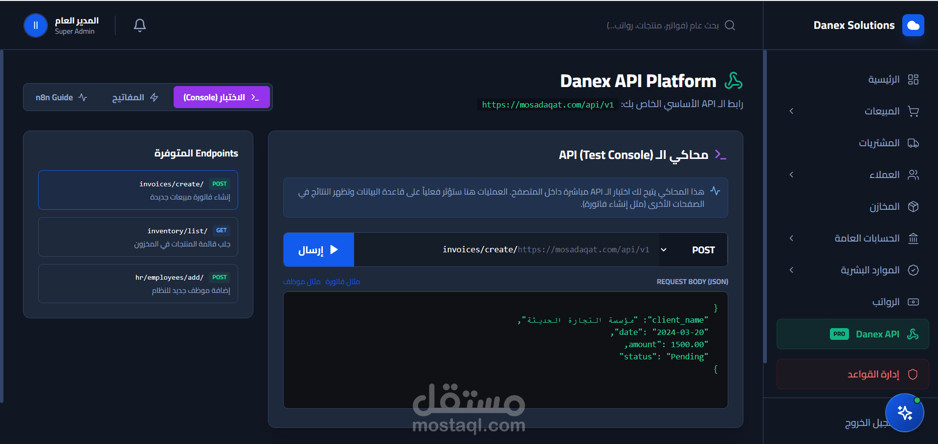Click into the global search field
938x444 pixels.
click(x=663, y=25)
